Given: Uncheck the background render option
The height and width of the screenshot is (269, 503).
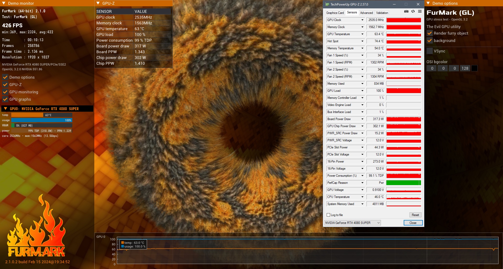Looking at the screenshot, I should pyautogui.click(x=429, y=41).
